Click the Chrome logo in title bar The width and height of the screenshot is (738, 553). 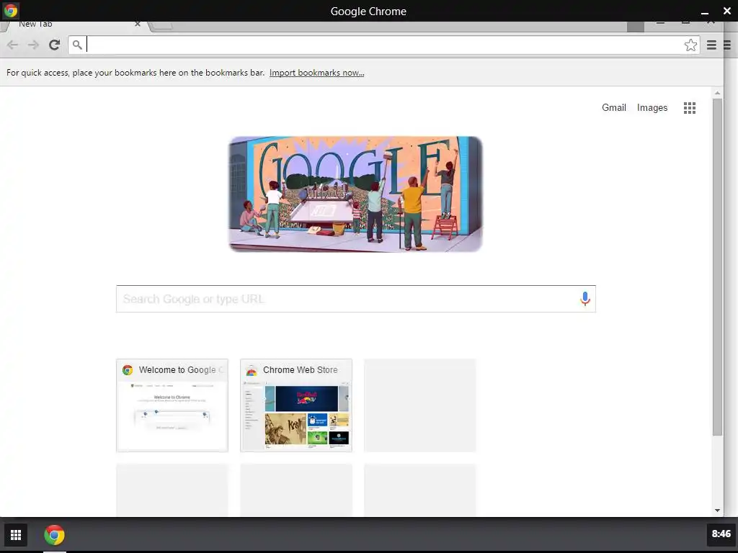[x=10, y=10]
